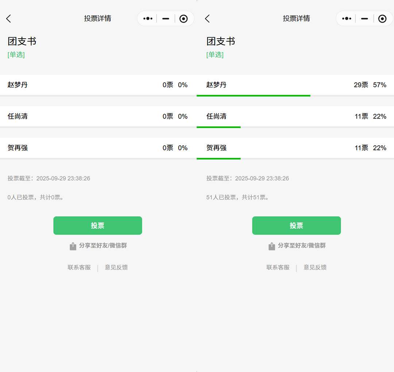
Task: Tap the back arrow on the zero-vote screen
Action: [9, 19]
